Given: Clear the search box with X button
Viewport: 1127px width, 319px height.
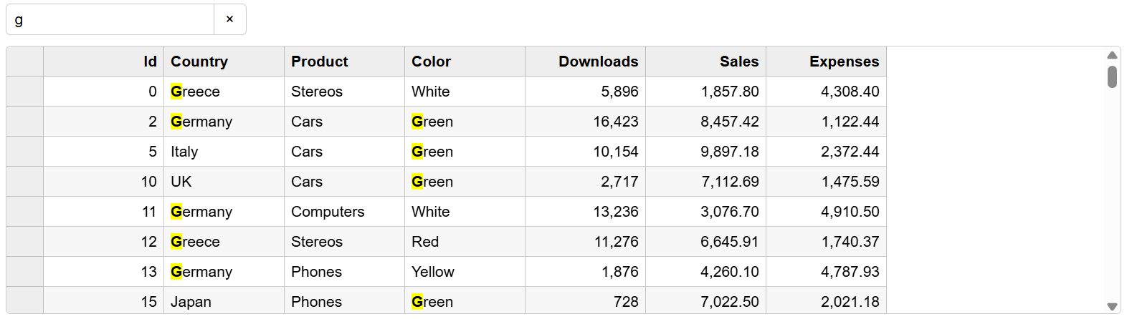Looking at the screenshot, I should (229, 19).
